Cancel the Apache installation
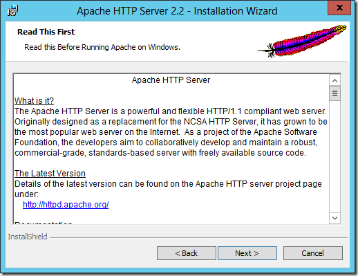 (313, 253)
